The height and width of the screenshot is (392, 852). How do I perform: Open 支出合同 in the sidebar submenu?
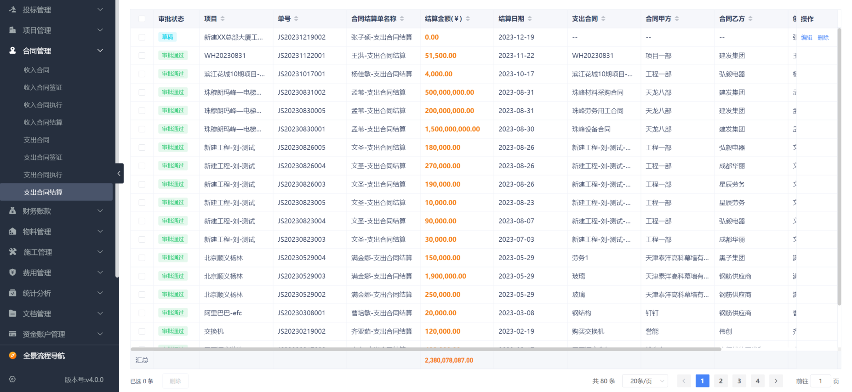36,140
